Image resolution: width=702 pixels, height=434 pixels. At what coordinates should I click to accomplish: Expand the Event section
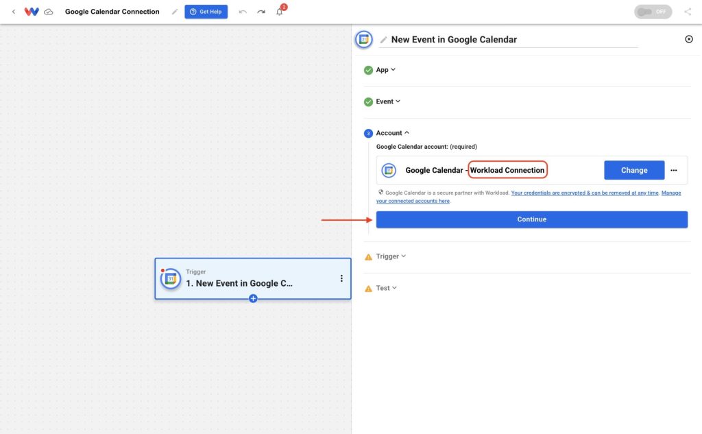(388, 101)
